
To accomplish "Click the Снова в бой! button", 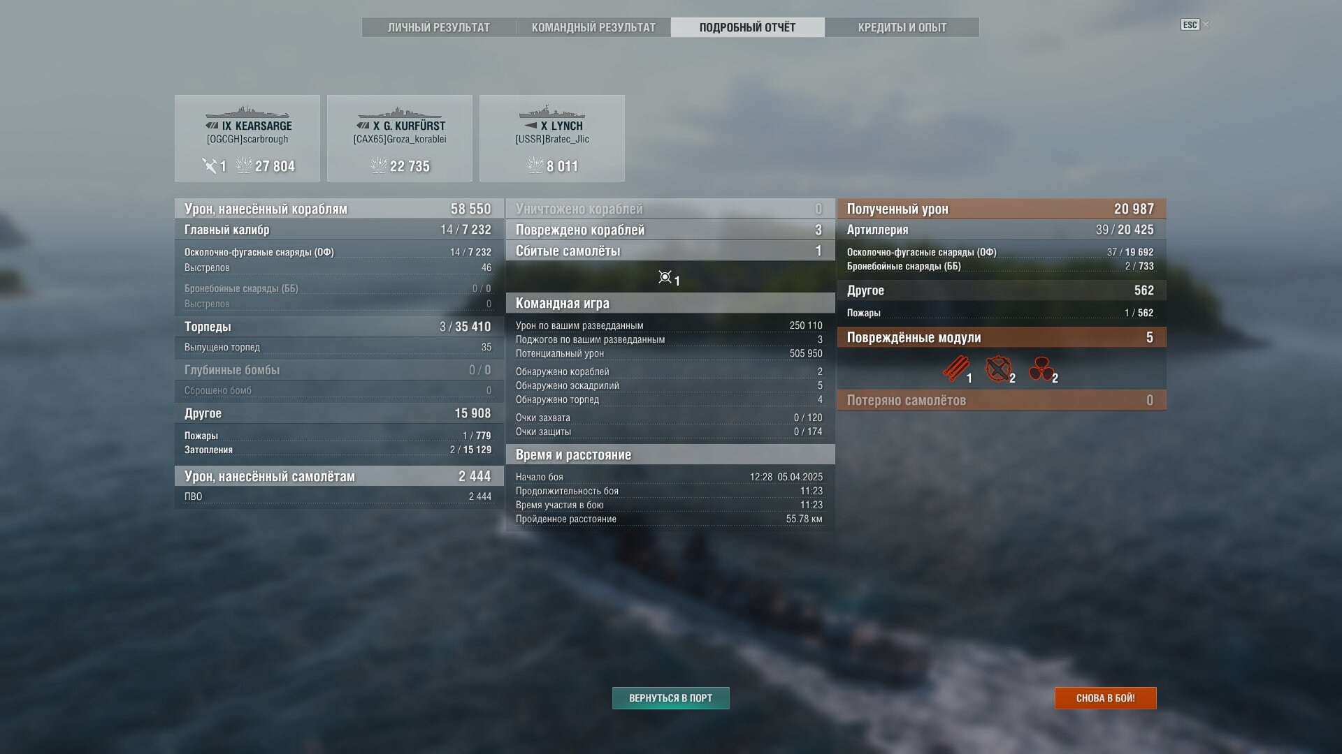I will 1105,698.
